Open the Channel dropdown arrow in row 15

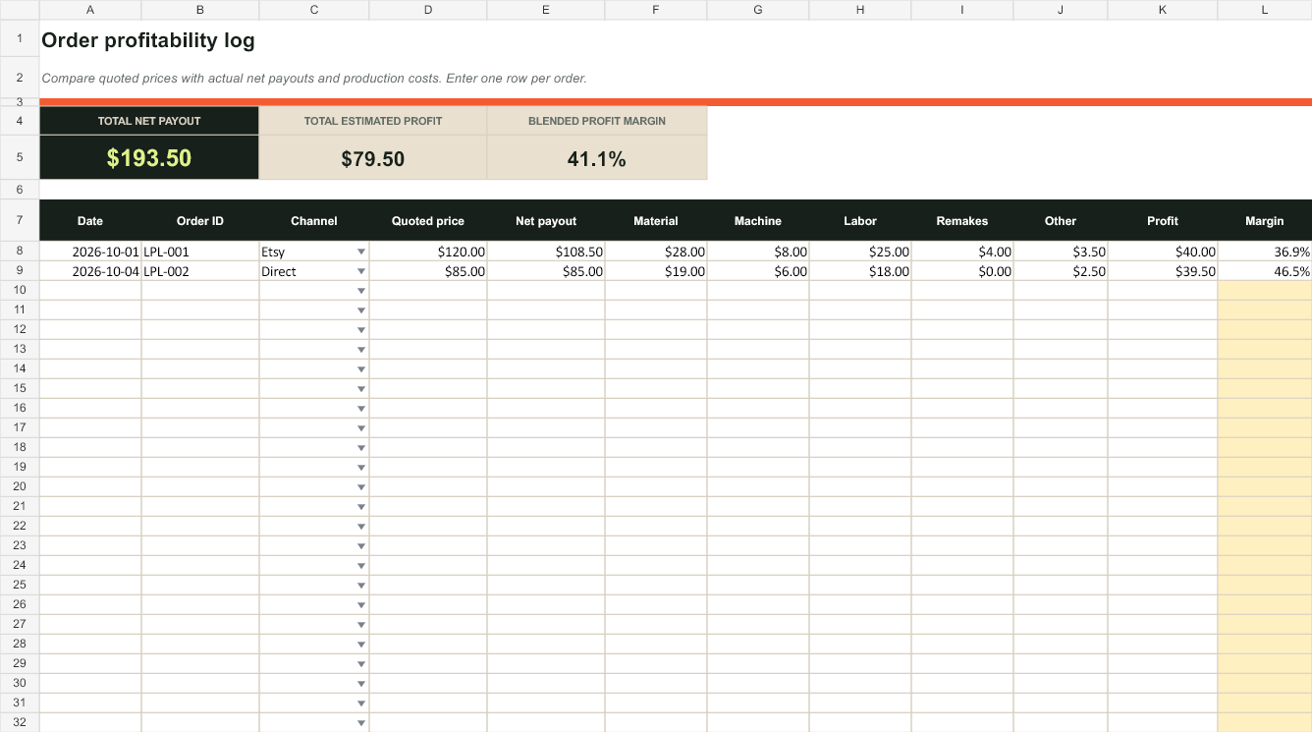(x=361, y=389)
